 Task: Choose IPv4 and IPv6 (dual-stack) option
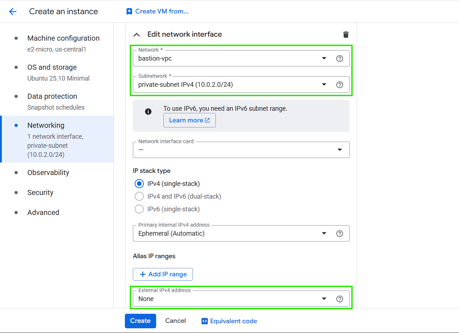[x=139, y=196]
